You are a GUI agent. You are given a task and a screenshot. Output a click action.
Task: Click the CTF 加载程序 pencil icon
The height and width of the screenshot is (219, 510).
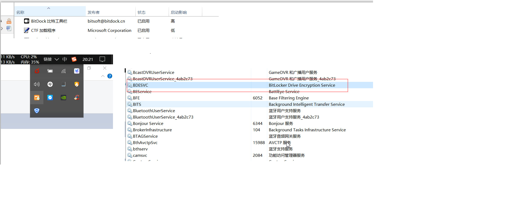click(x=27, y=30)
